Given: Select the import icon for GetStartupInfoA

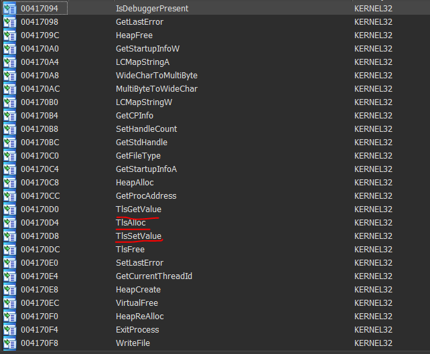Looking at the screenshot, I should (10, 169).
